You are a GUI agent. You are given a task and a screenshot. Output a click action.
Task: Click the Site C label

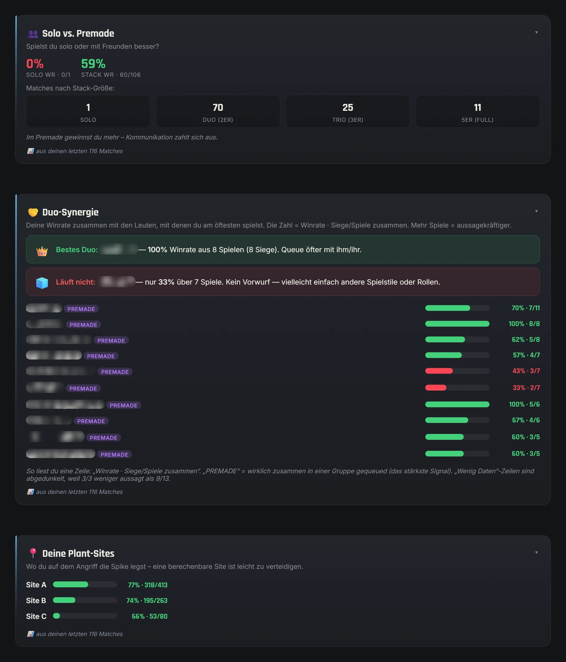coord(36,616)
